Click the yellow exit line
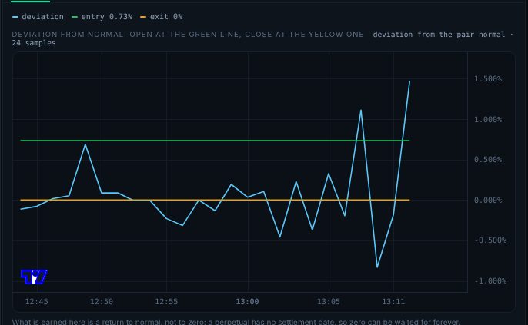Viewport: 528px width, 325px height. [x=215, y=200]
